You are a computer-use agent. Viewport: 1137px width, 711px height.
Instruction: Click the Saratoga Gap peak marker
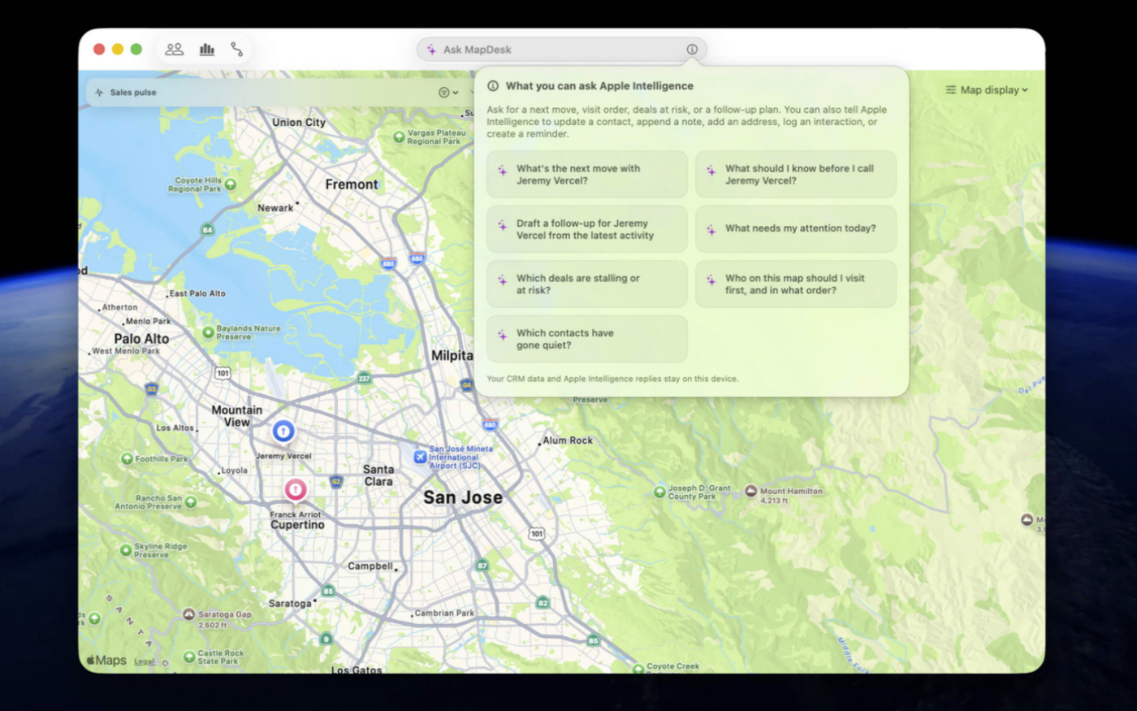189,615
